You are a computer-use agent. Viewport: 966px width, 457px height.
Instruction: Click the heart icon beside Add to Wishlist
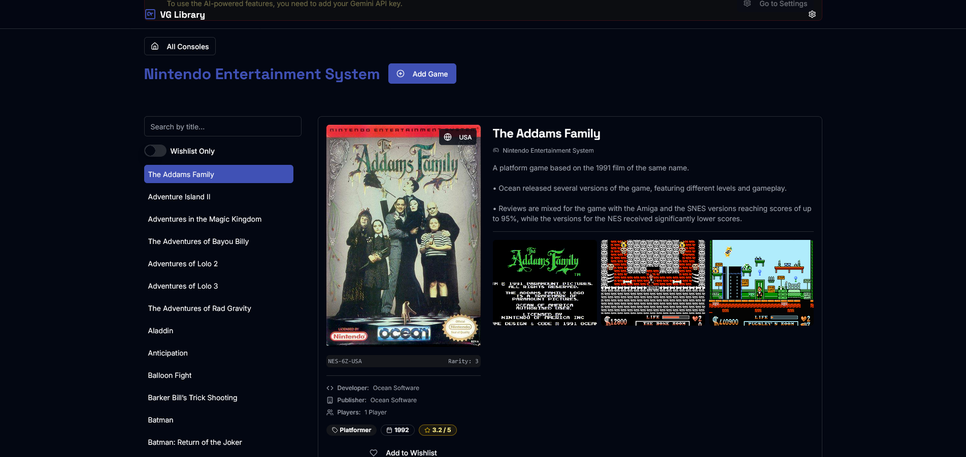pyautogui.click(x=374, y=452)
